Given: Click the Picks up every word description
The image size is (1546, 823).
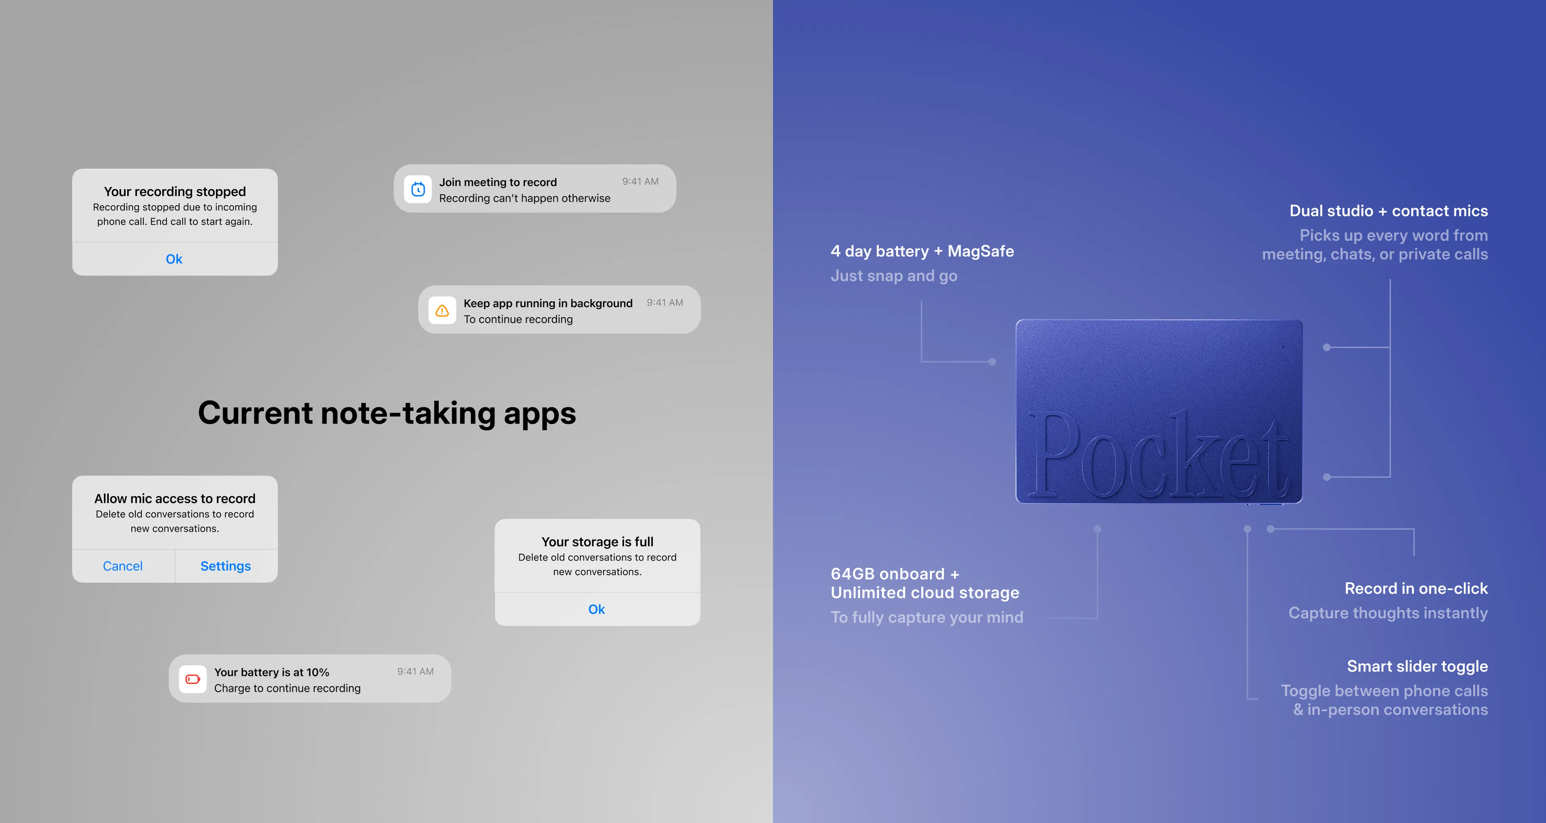Looking at the screenshot, I should [x=1375, y=245].
